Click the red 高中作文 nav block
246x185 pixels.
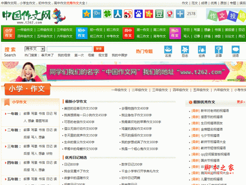tap(128, 33)
